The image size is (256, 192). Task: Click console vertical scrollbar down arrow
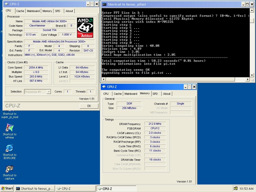pos(252,75)
